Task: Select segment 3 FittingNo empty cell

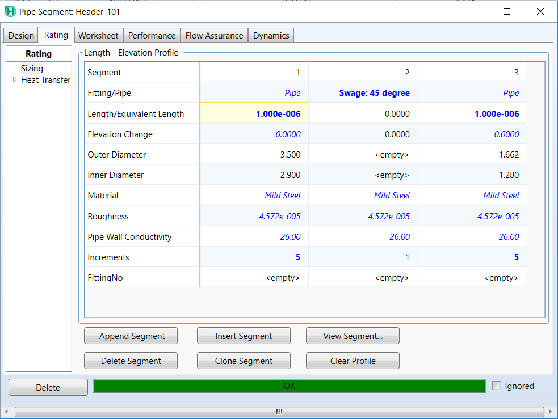Action: click(472, 278)
